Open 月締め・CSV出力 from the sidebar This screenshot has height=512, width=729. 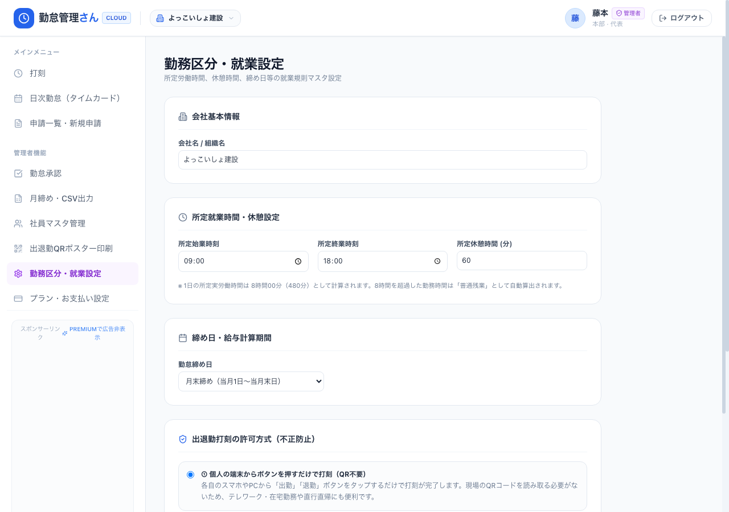click(x=72, y=199)
